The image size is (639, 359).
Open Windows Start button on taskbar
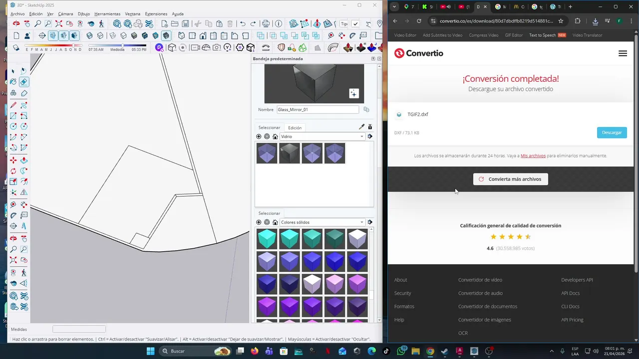(150, 351)
